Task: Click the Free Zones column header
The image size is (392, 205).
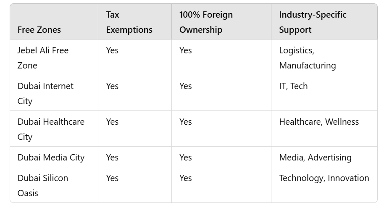Action: pos(39,30)
